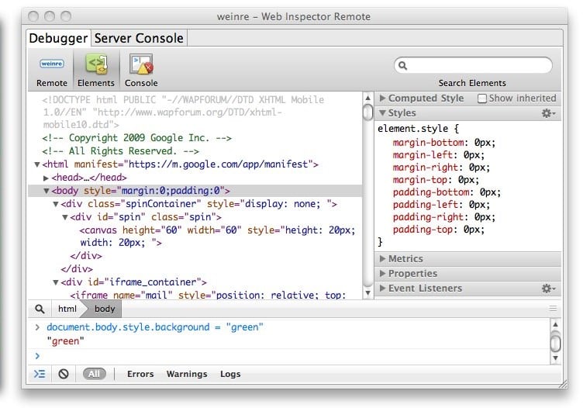This screenshot has width=583, height=408.
Task: Clear console log with the ban icon
Action: point(64,374)
